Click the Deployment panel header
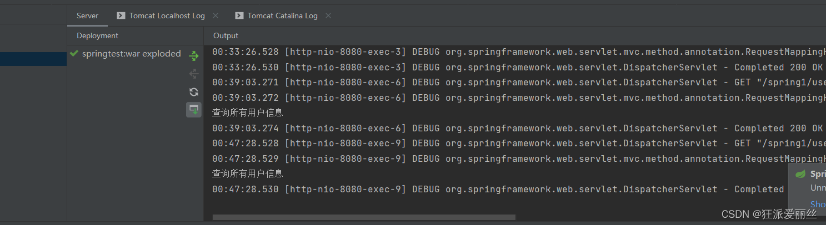This screenshot has width=826, height=225. coord(97,35)
